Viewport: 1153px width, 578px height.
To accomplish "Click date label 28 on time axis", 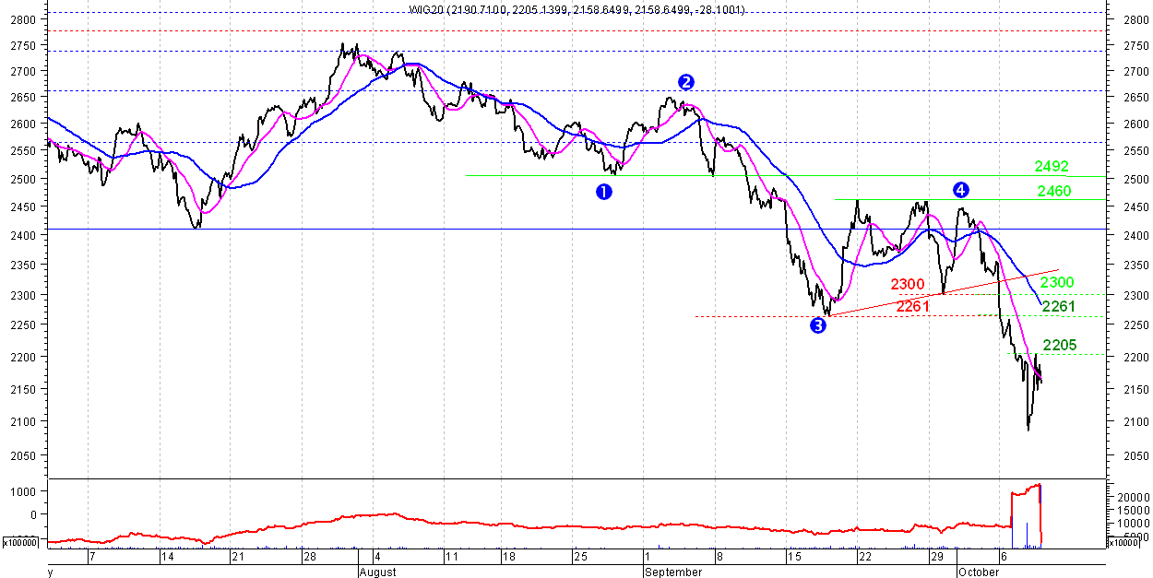I will pos(310,558).
